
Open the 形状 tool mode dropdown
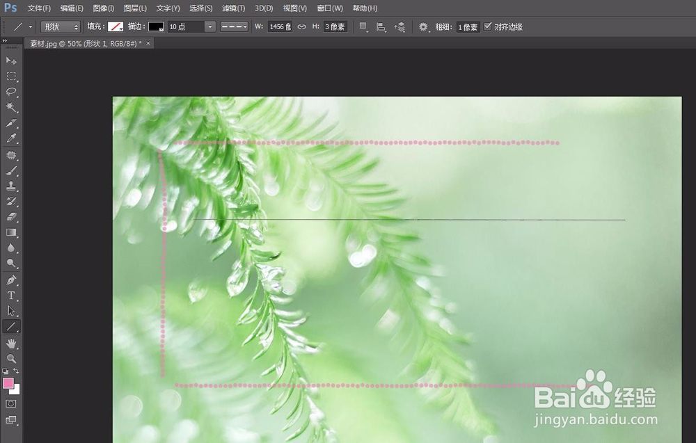click(61, 27)
